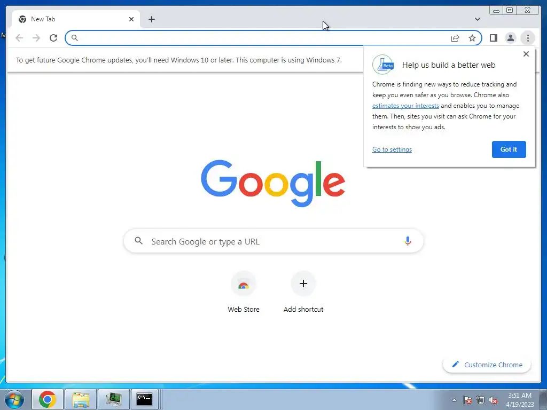The image size is (547, 410).
Task: Click the Add shortcut label text
Action: [x=303, y=309]
